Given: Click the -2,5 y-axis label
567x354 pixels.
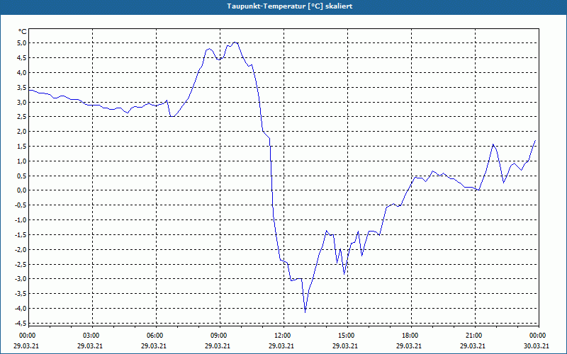Looking at the screenshot, I should click(21, 264).
